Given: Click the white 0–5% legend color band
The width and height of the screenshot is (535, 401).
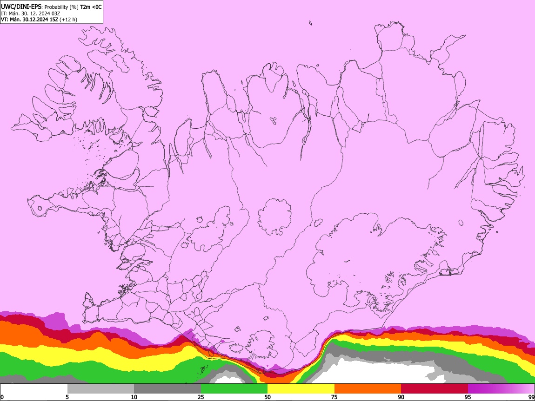Looking at the screenshot, I should click(34, 388).
